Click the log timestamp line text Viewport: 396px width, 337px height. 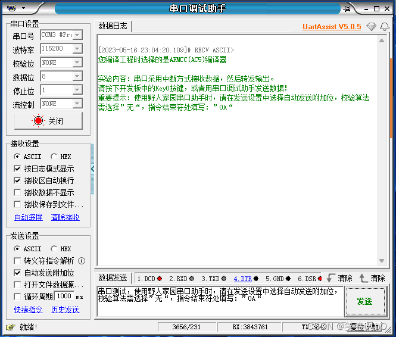pos(166,50)
